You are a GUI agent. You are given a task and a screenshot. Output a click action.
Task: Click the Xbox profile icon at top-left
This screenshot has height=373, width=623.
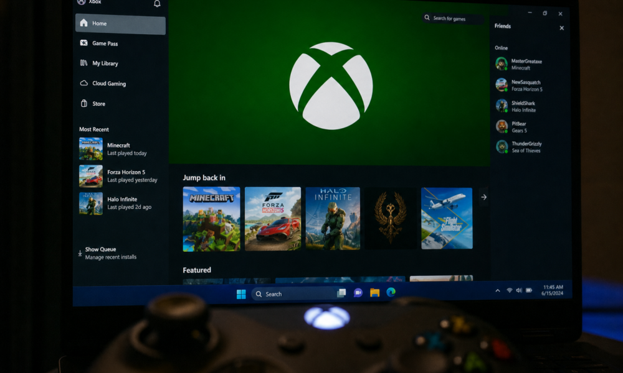coord(81,2)
